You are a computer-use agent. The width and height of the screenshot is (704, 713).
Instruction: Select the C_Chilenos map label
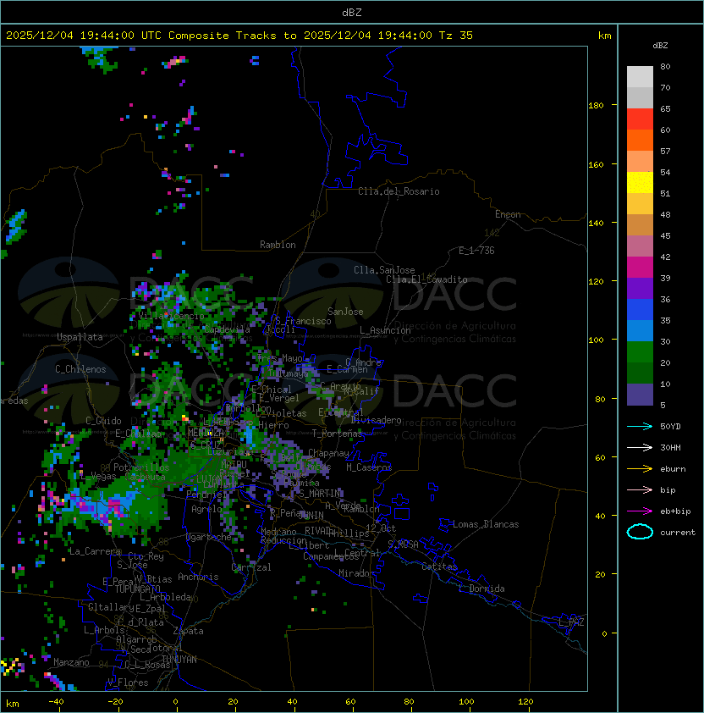click(x=80, y=369)
